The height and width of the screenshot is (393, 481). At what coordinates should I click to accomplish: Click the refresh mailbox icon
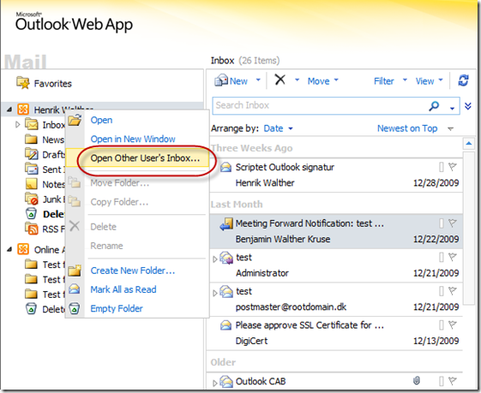coord(463,80)
